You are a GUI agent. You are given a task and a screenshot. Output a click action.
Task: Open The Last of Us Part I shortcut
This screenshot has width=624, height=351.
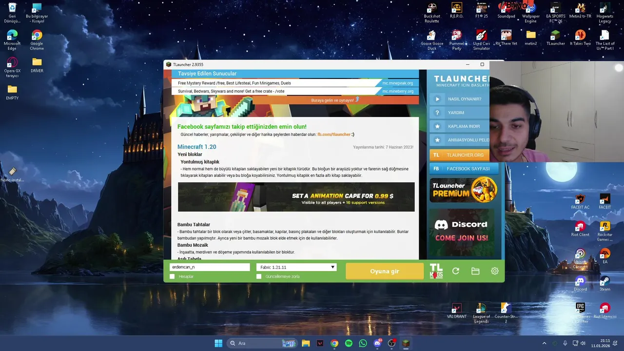pos(605,40)
